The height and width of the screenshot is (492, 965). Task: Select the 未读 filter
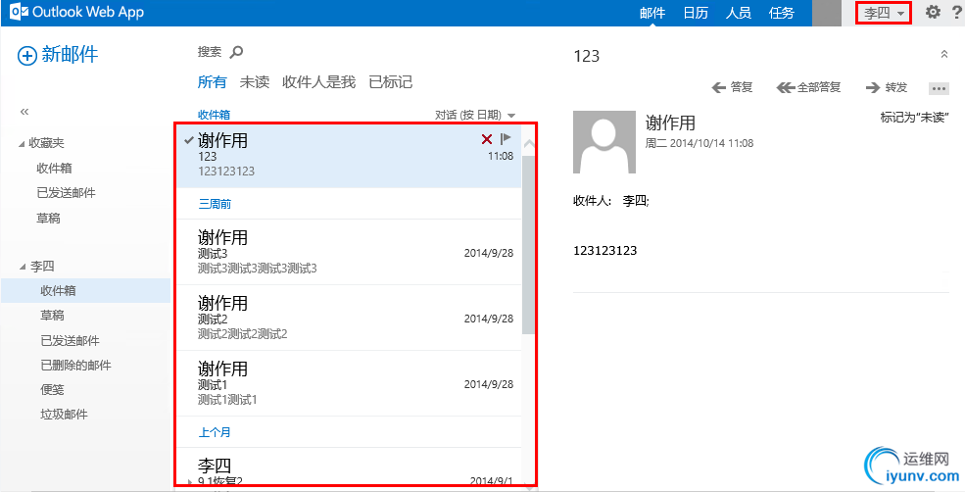(255, 82)
